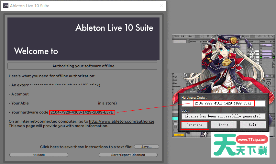
Task: Go back with the << Back button
Action: click(x=39, y=155)
